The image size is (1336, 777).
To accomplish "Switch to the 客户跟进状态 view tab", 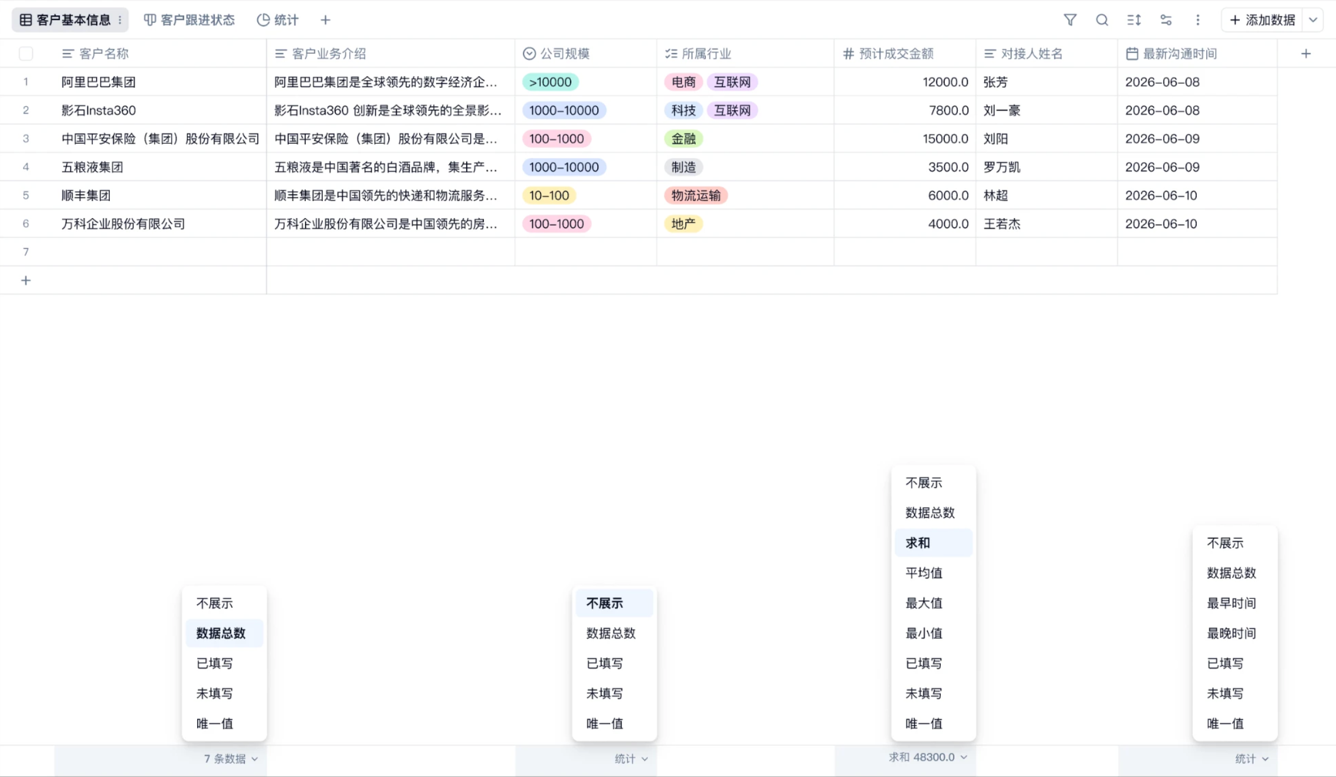I will click(x=189, y=20).
